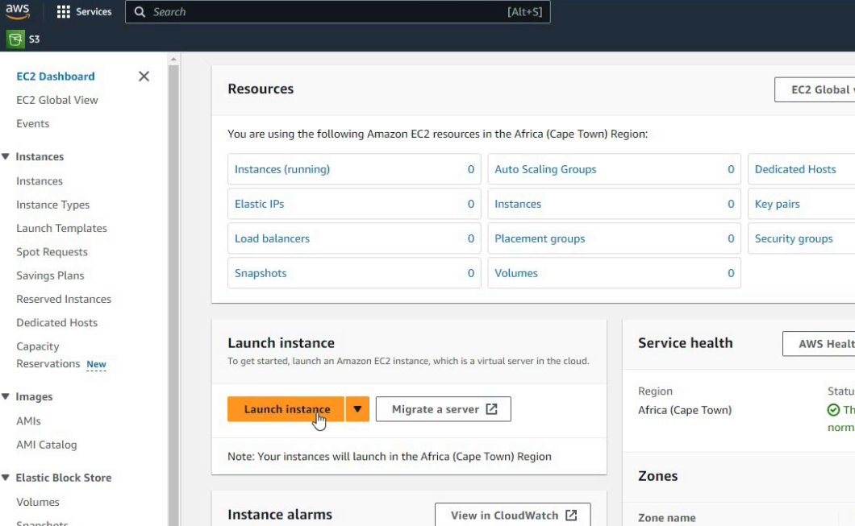Collapse the Elastic Block Store section
The width and height of the screenshot is (855, 526).
(x=6, y=478)
